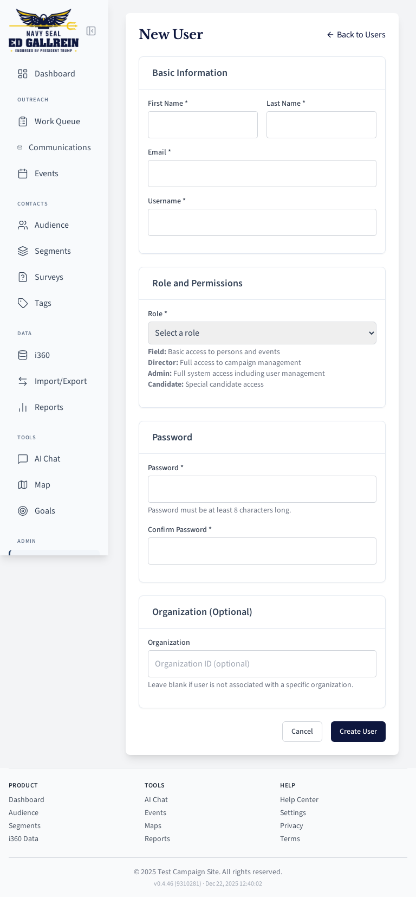Click the Map icon in sidebar
Image resolution: width=416 pixels, height=897 pixels.
pyautogui.click(x=23, y=485)
